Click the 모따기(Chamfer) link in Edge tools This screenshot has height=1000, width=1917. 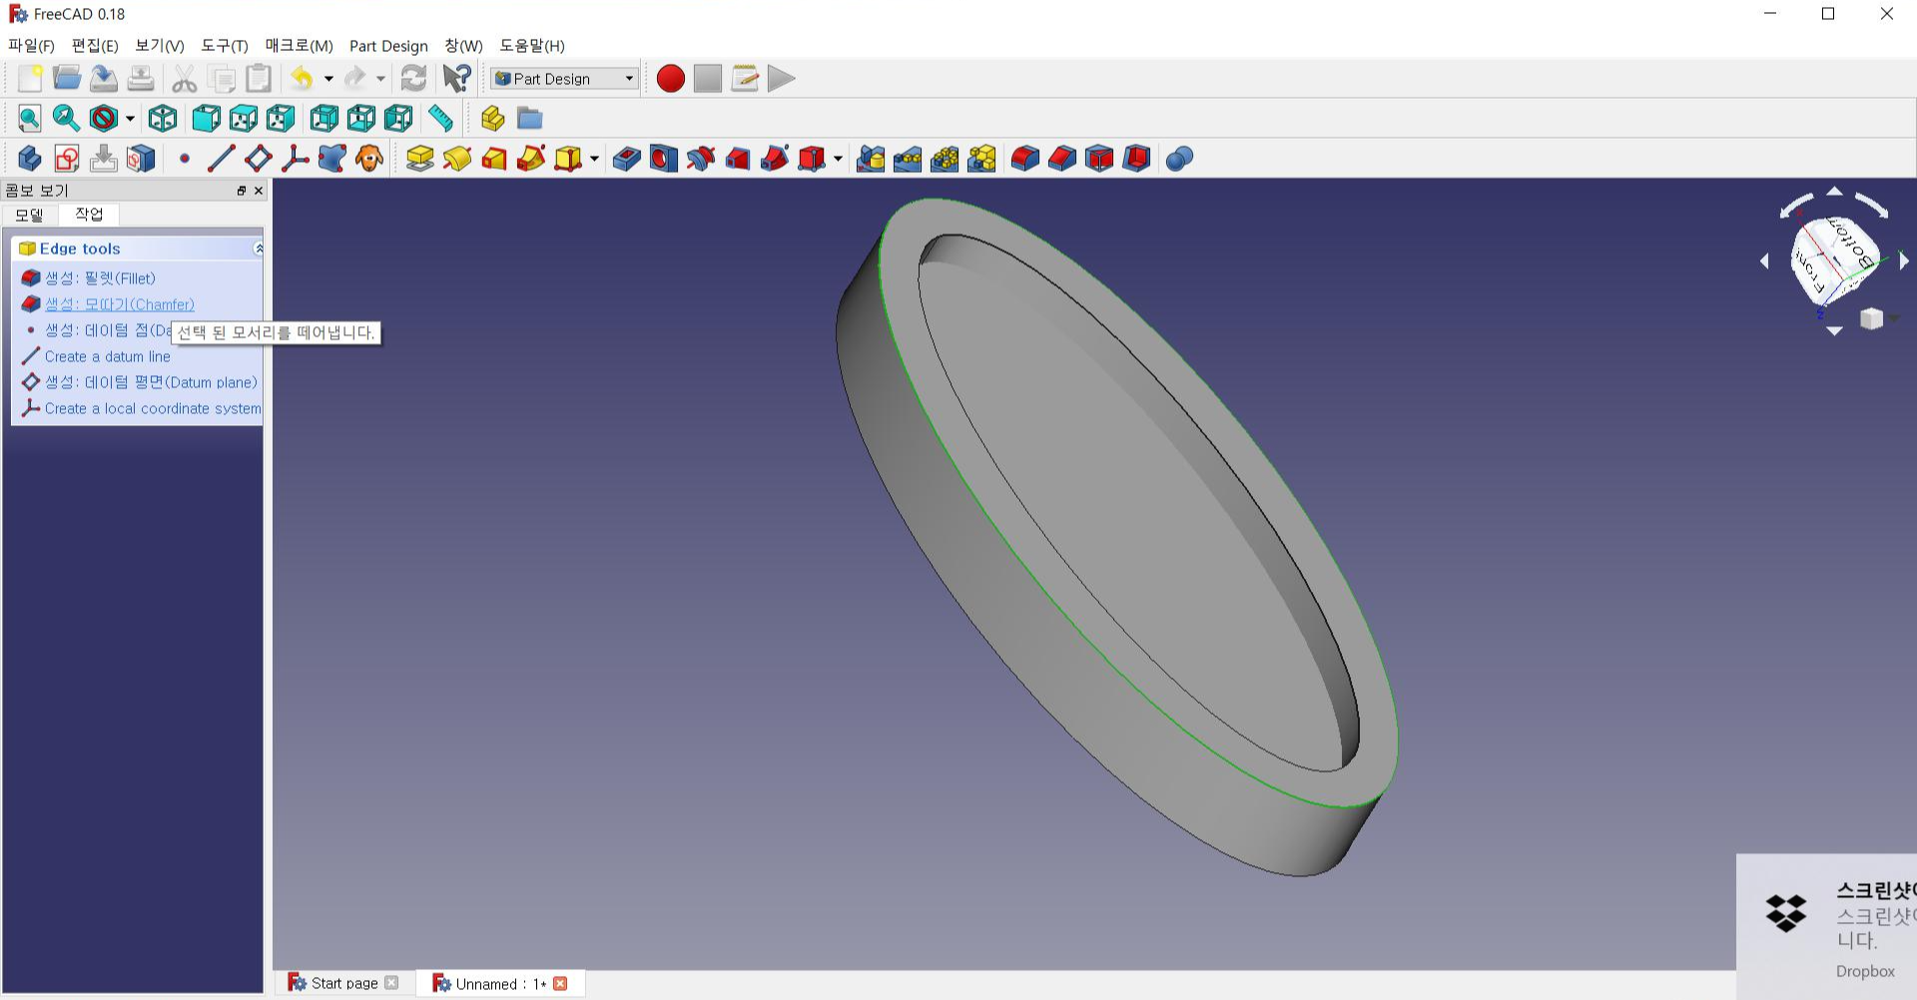[120, 303]
